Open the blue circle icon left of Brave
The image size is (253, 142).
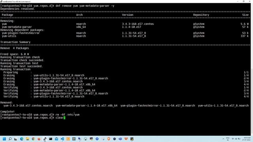pos(97,139)
